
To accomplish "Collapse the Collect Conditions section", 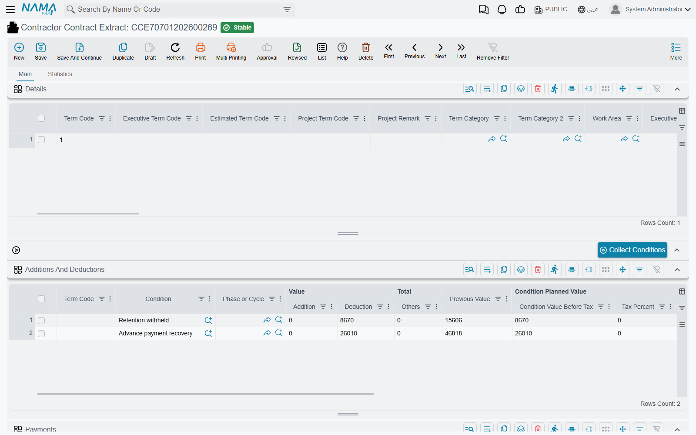I will (677, 250).
